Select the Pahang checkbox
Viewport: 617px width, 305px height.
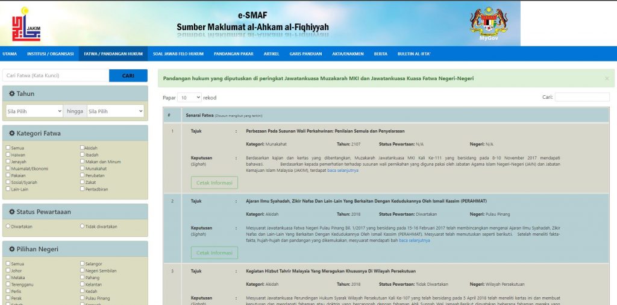tap(82, 277)
